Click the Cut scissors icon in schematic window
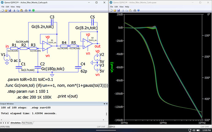The width and height of the screenshot is (212, 132). (14, 10)
